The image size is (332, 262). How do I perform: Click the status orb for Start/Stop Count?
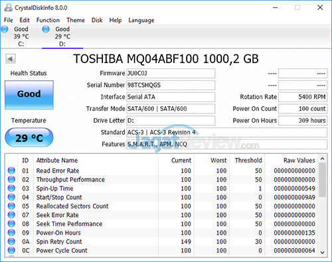click(x=11, y=197)
